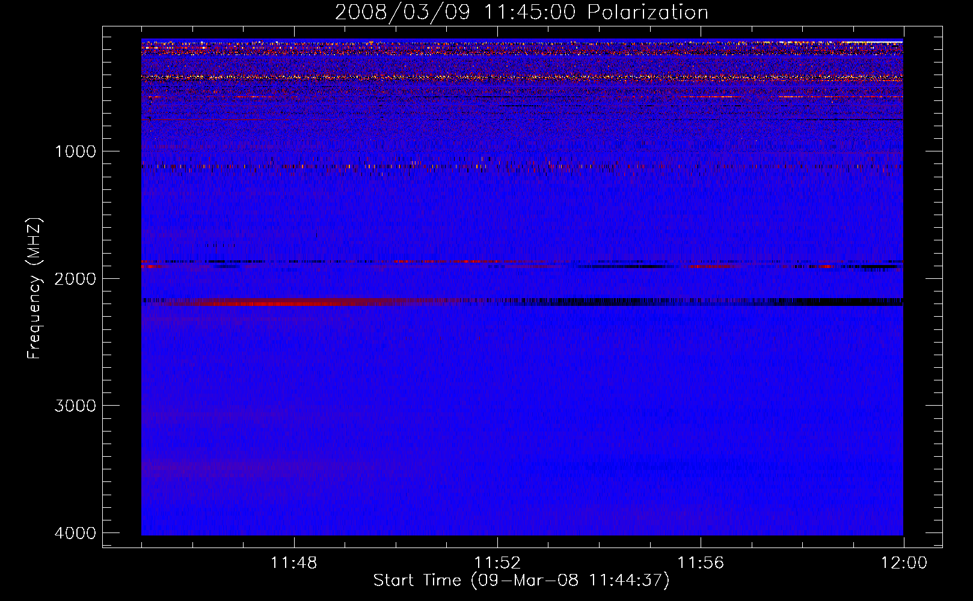Click the 3000 frequency tick label
This screenshot has height=601, width=973.
[75, 406]
